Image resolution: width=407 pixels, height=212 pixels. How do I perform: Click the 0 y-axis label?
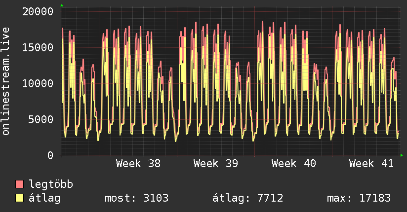pos(50,155)
